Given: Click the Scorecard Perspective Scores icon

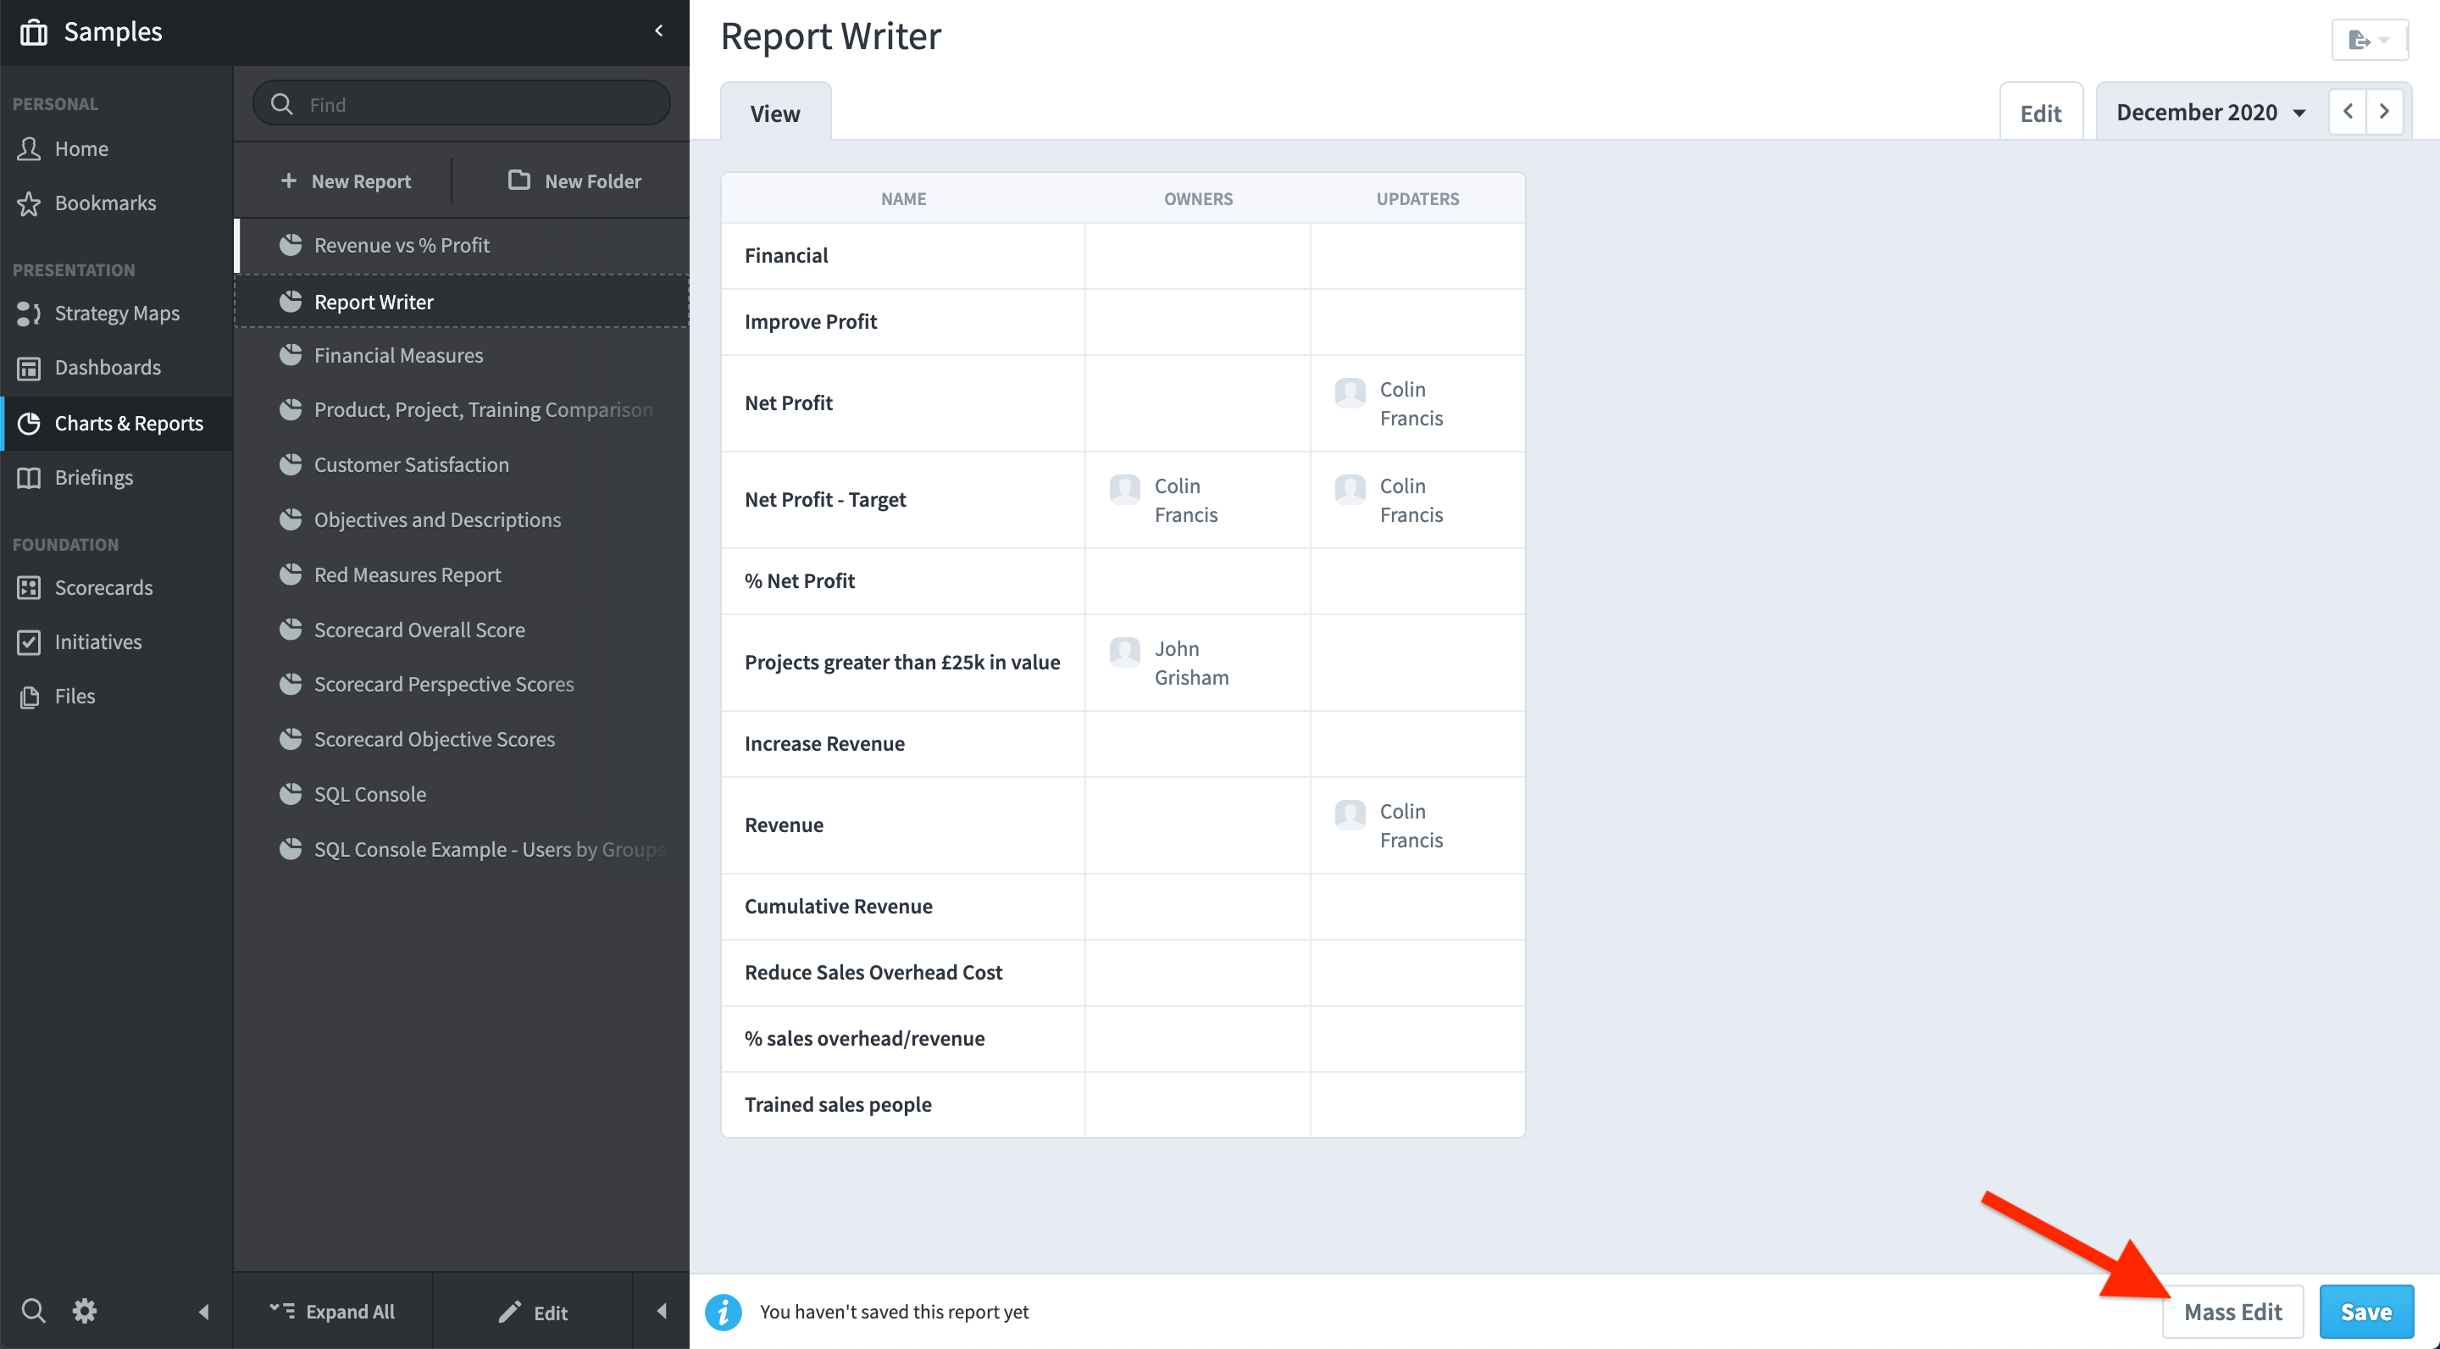Looking at the screenshot, I should coord(291,684).
